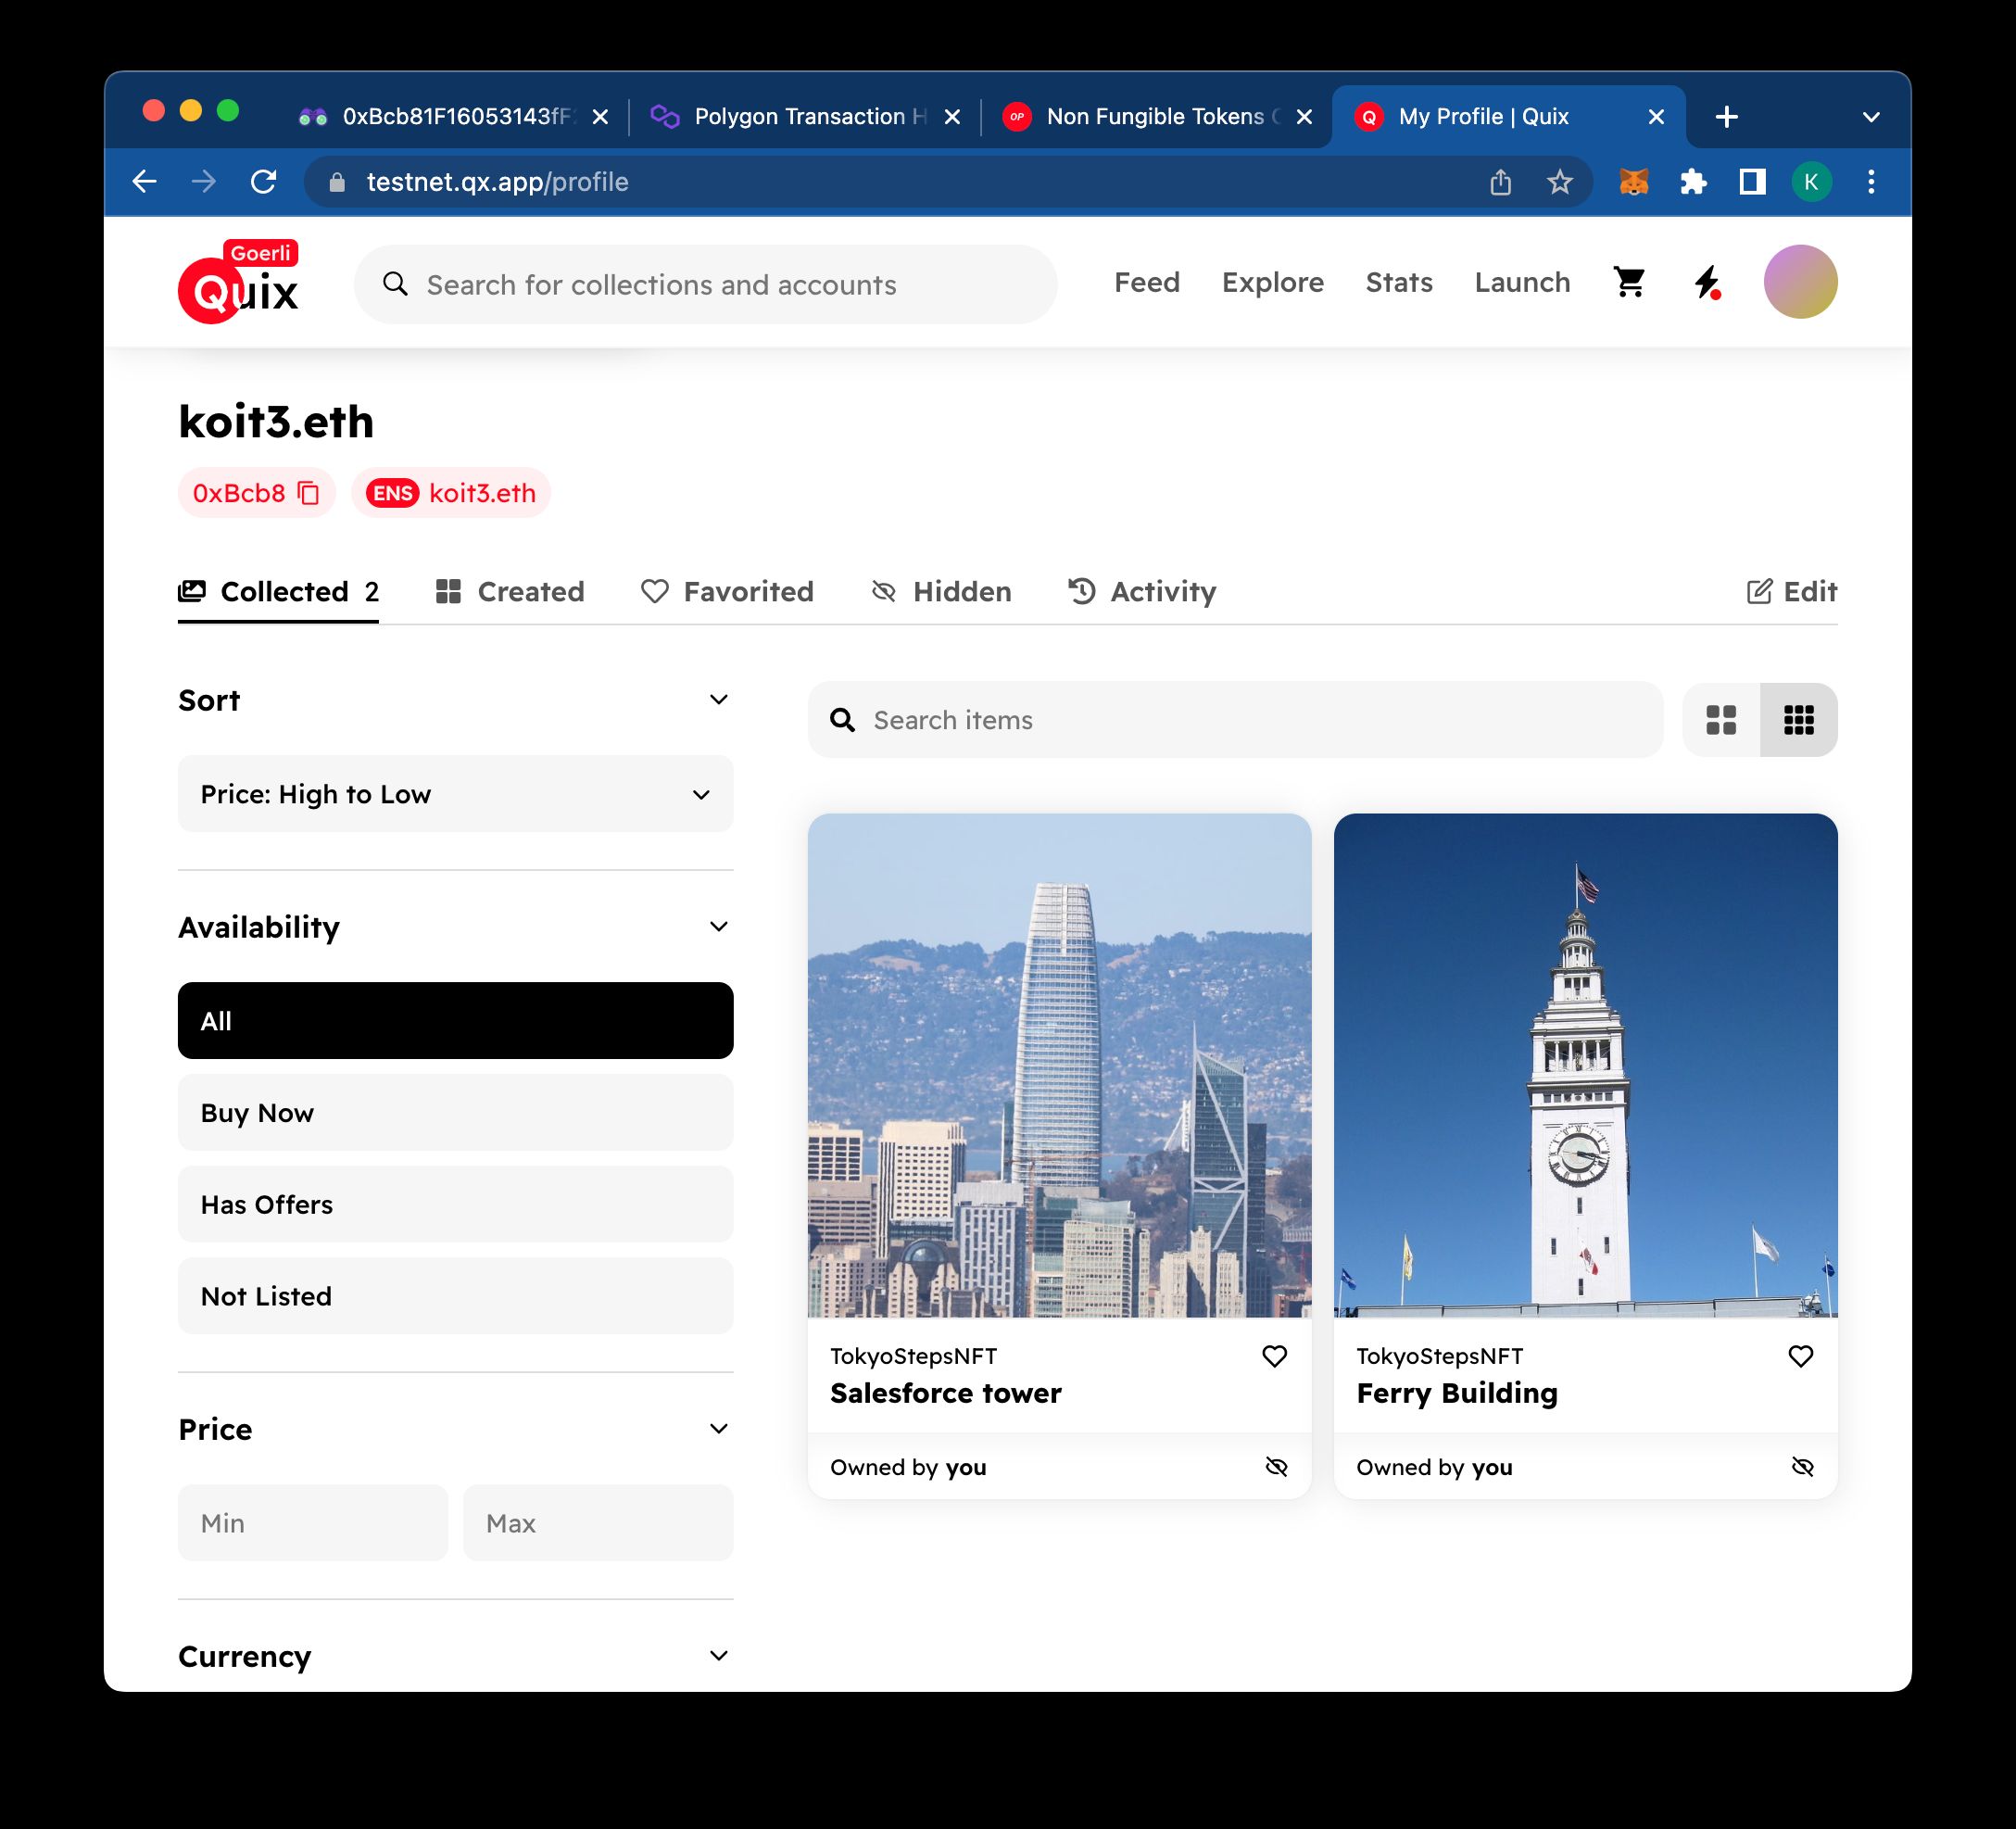Viewport: 2016px width, 1829px height.
Task: Select the Has Offers filter
Action: [x=456, y=1204]
